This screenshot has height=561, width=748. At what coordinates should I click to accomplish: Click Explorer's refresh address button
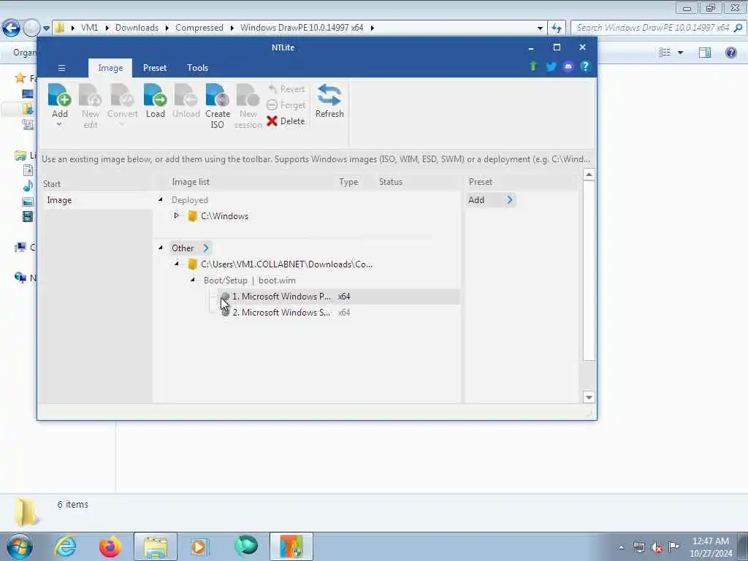(x=556, y=28)
